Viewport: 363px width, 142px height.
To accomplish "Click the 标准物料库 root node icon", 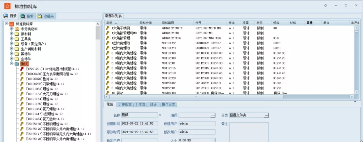I will [x=12, y=24].
